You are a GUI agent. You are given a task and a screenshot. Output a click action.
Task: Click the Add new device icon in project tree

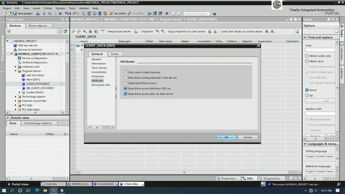15,45
